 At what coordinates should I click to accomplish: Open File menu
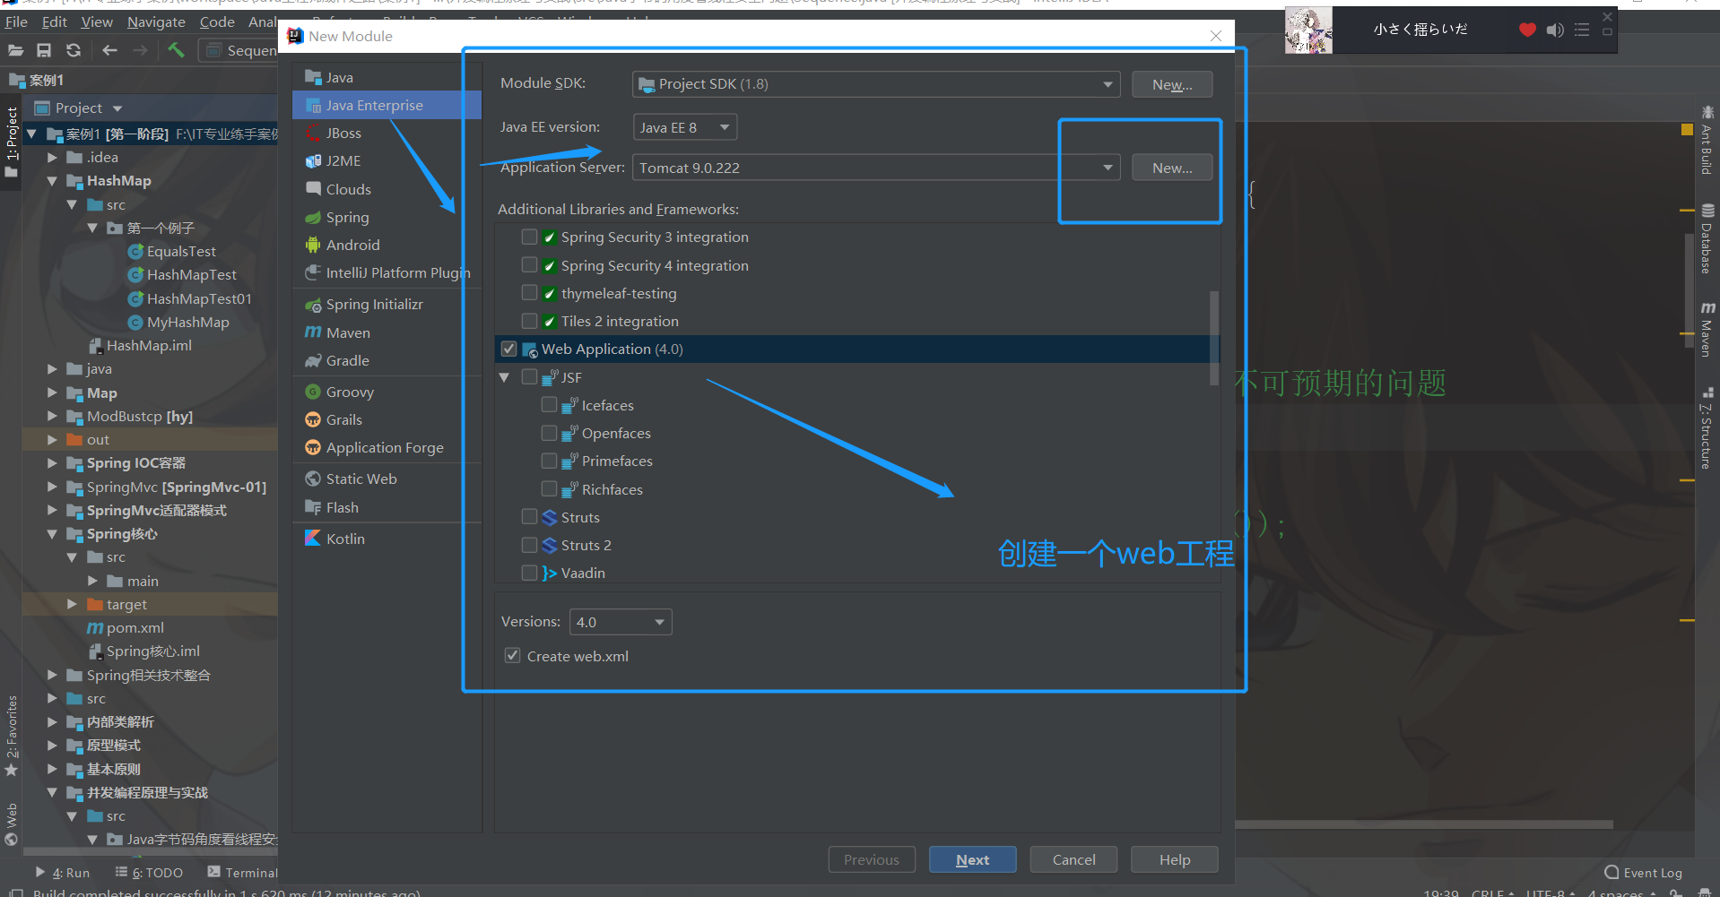pyautogui.click(x=16, y=22)
